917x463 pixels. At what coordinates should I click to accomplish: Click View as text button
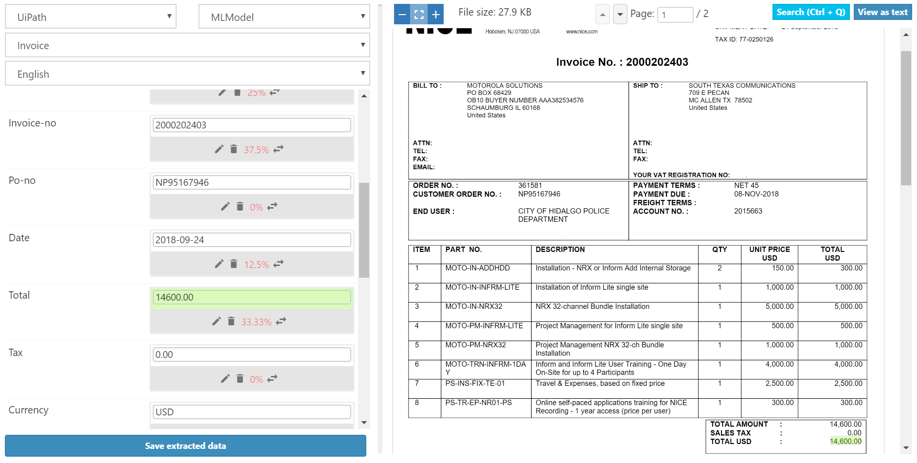pos(883,12)
